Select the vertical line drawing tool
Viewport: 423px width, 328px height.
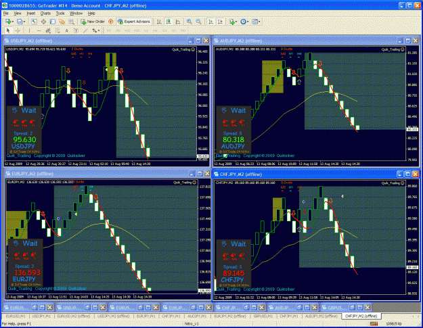(x=29, y=30)
